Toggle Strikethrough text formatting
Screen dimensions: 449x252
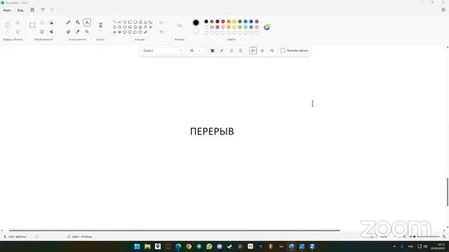click(x=241, y=50)
